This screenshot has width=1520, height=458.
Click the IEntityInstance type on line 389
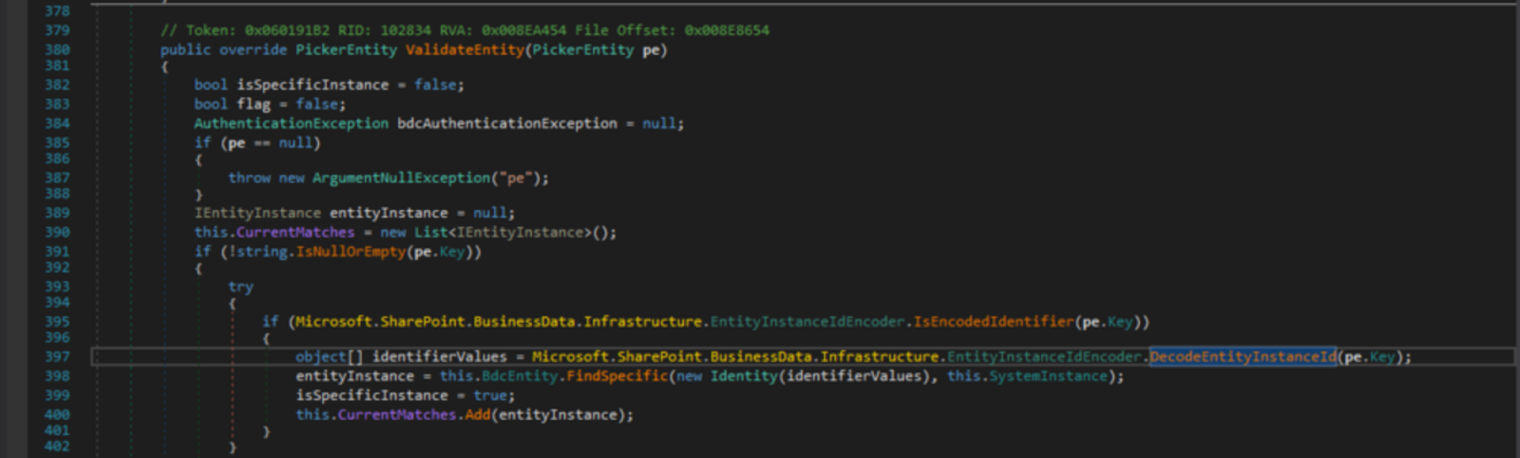pyautogui.click(x=257, y=213)
